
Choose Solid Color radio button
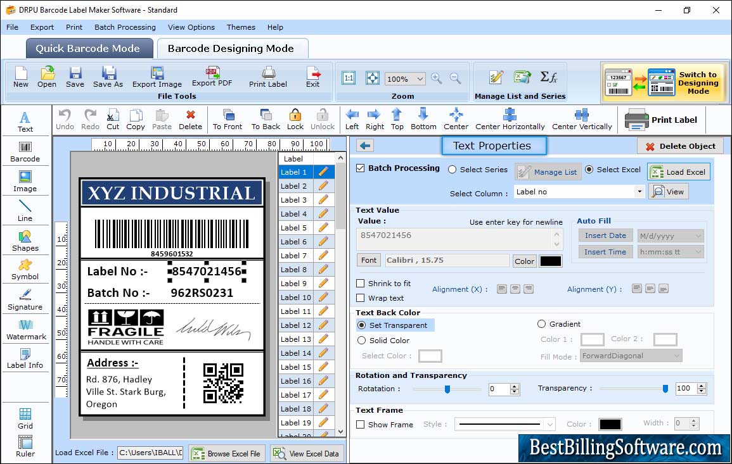[361, 341]
